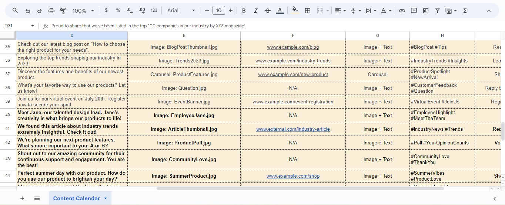Open the all sheets list
The image size is (505, 205).
click(x=37, y=198)
